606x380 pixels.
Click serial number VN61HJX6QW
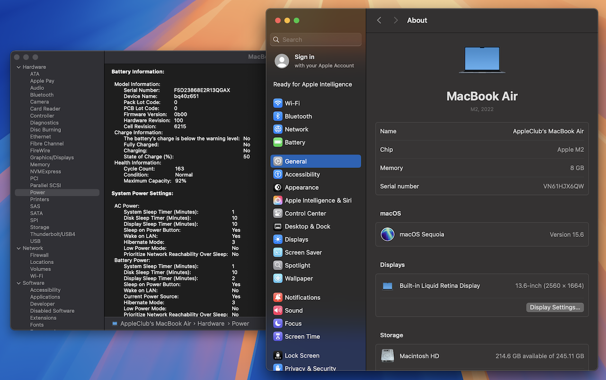(x=563, y=186)
